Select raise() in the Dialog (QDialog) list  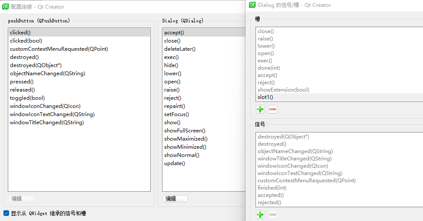[204, 89]
